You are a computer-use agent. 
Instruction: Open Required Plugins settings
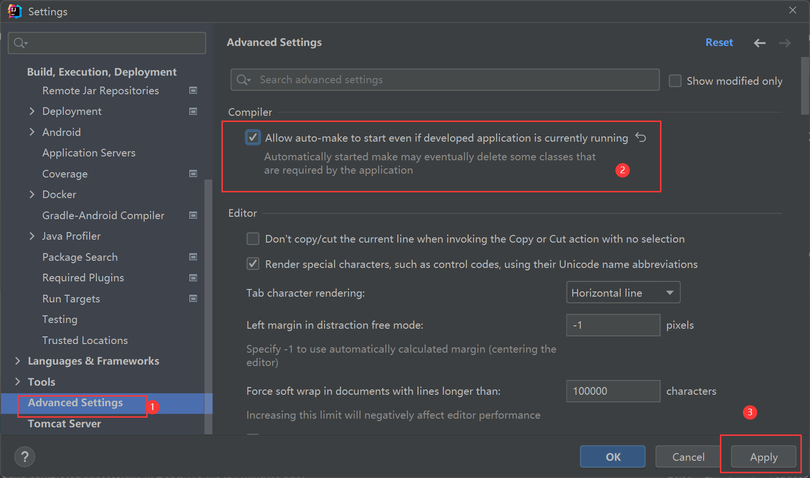click(x=83, y=278)
